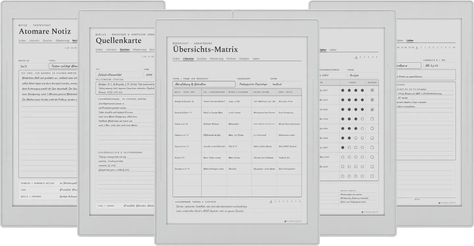Go to Notizen tab in Übersichts-Matrix

click(x=231, y=59)
